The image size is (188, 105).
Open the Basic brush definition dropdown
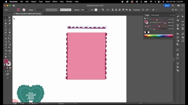pos(72,10)
